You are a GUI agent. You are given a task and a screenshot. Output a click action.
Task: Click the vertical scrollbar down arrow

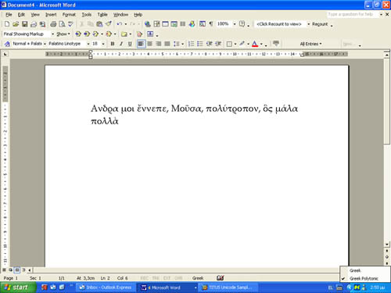pos(387,245)
